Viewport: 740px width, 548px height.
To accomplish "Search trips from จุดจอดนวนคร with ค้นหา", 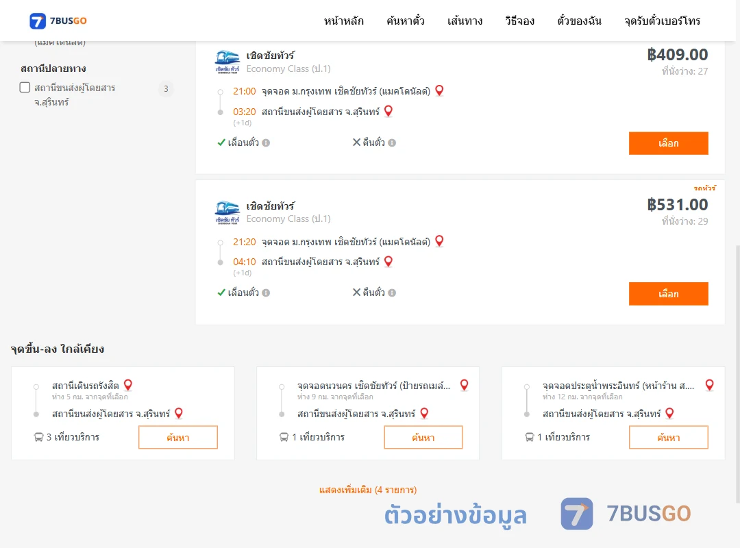I will (423, 437).
